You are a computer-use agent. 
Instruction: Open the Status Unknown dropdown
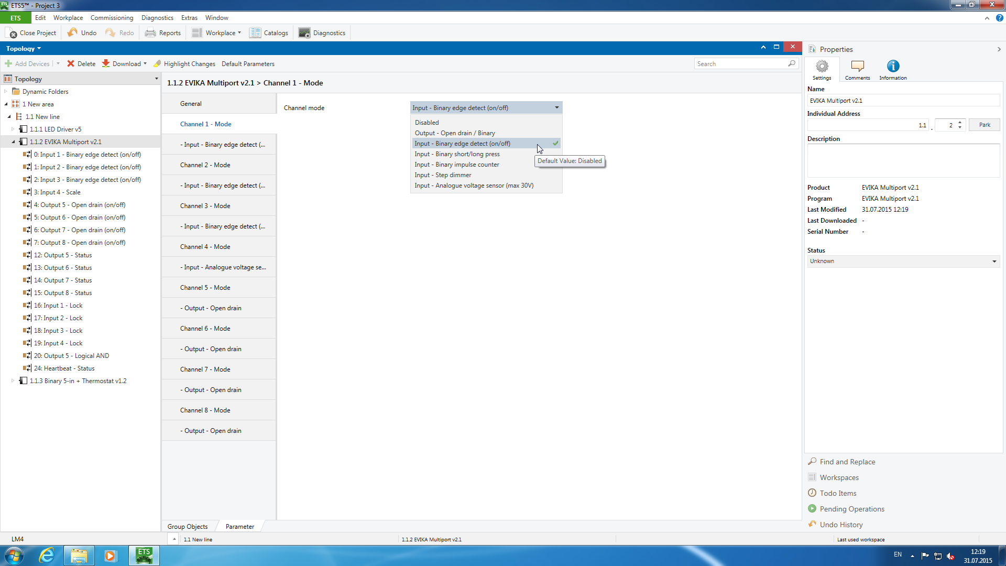(x=903, y=261)
